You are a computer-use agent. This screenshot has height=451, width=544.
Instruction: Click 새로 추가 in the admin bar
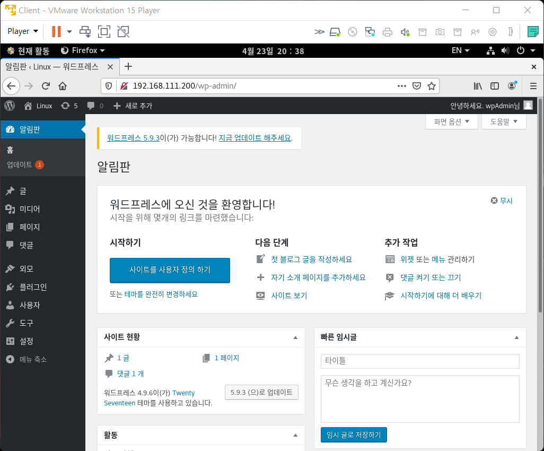[x=133, y=106]
